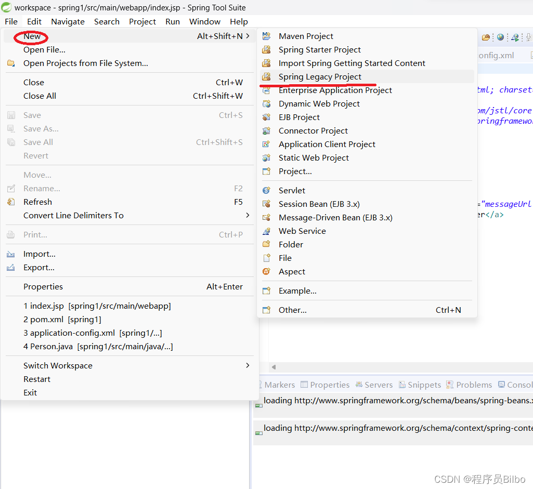The image size is (533, 489).
Task: Open the Window menu
Action: pos(205,22)
